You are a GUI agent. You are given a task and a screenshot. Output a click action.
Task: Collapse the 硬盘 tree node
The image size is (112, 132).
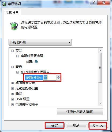[x=12, y=67]
